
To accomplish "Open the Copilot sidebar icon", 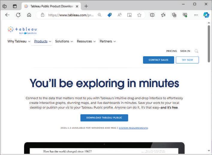I will coord(206,15).
